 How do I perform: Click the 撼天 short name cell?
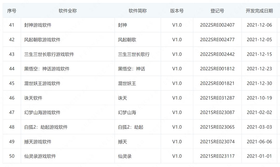point(123,142)
